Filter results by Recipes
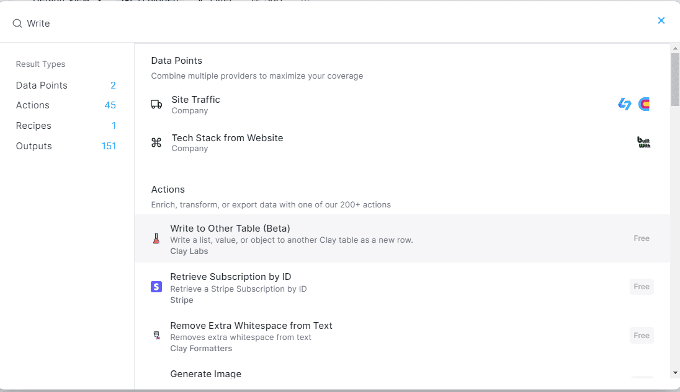 coord(66,126)
